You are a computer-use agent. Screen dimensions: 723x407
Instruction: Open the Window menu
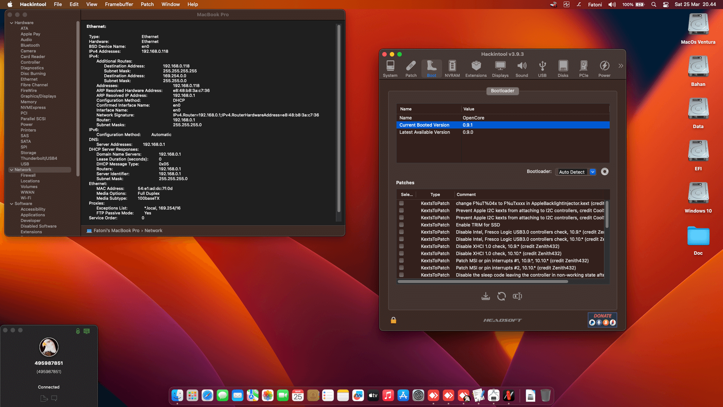point(171,5)
